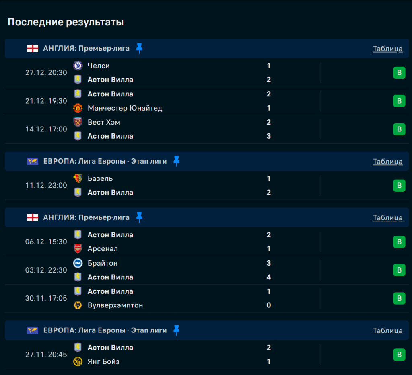412x375 pixels.
Task: Open the Базель team name
Action: [x=100, y=178]
